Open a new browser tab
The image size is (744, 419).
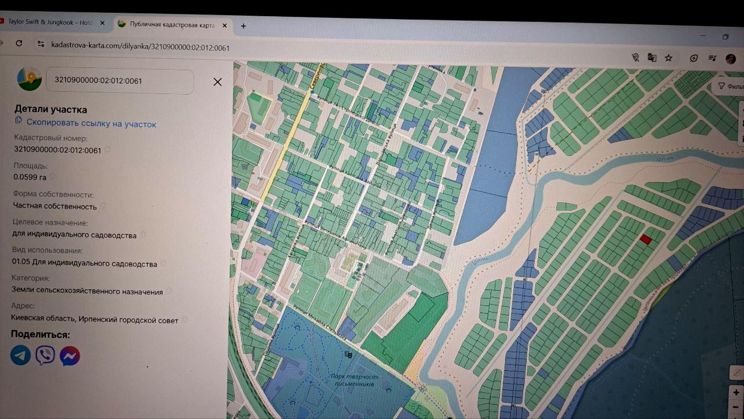coord(244,26)
